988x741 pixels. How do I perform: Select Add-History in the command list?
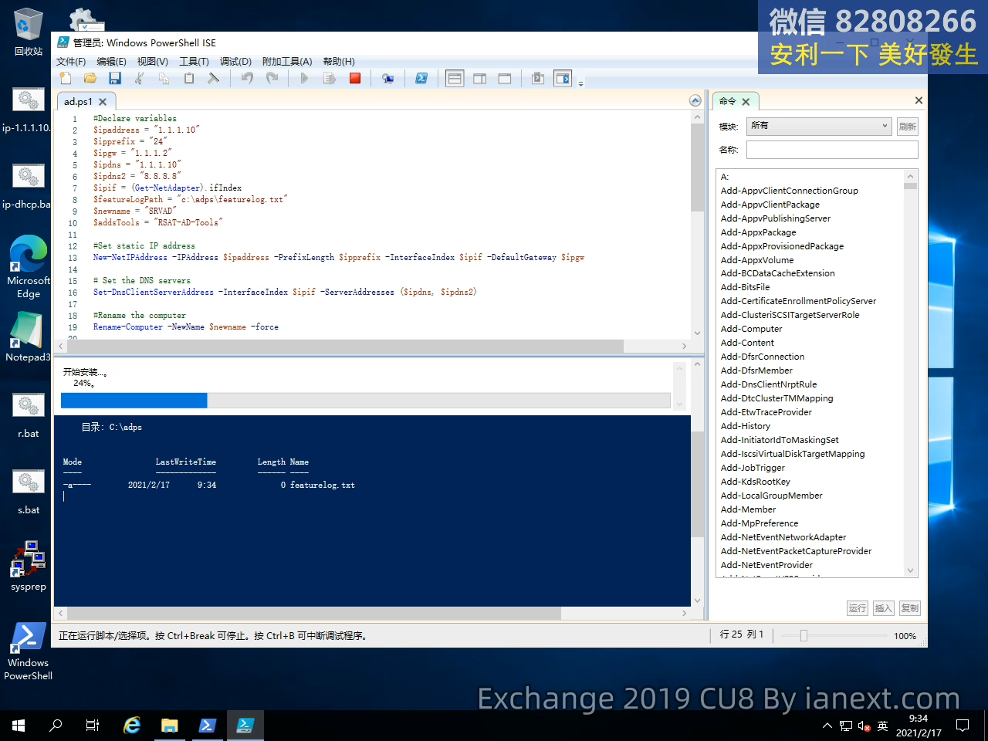click(x=746, y=426)
